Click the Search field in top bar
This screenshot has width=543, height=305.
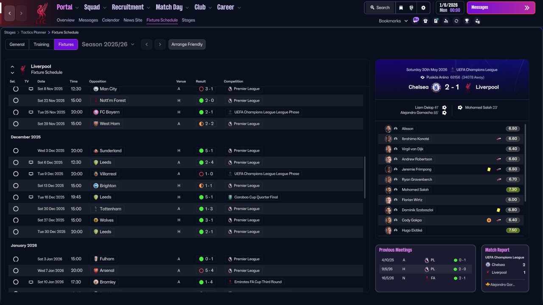pyautogui.click(x=380, y=8)
